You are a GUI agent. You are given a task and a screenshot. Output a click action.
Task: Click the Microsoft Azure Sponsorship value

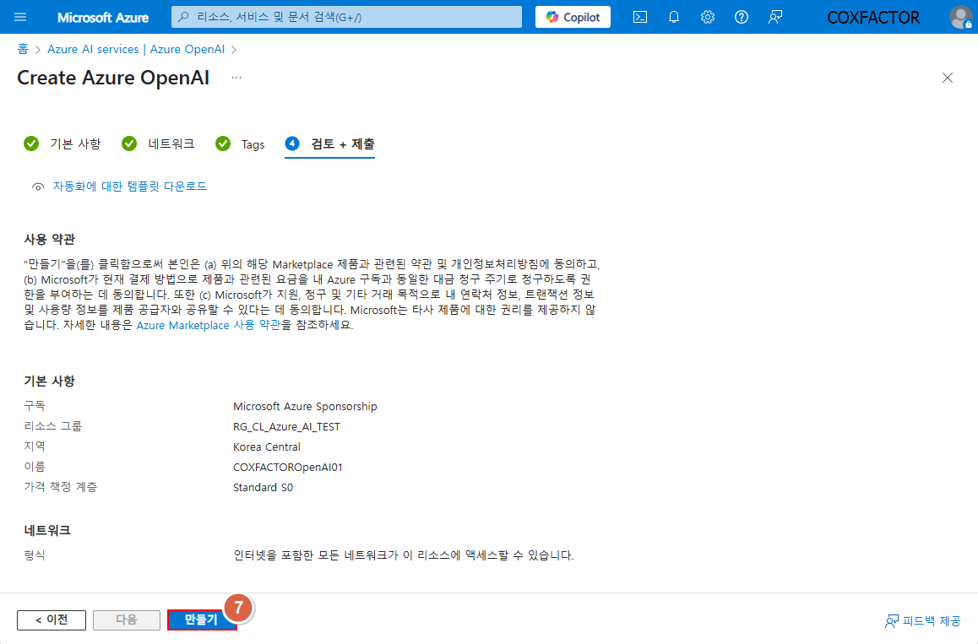point(305,407)
